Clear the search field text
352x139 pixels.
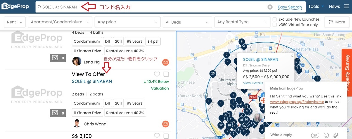[x=270, y=7]
